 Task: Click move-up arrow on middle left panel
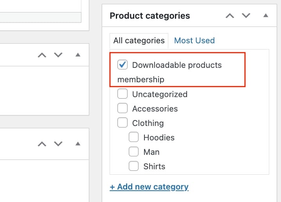42,55
